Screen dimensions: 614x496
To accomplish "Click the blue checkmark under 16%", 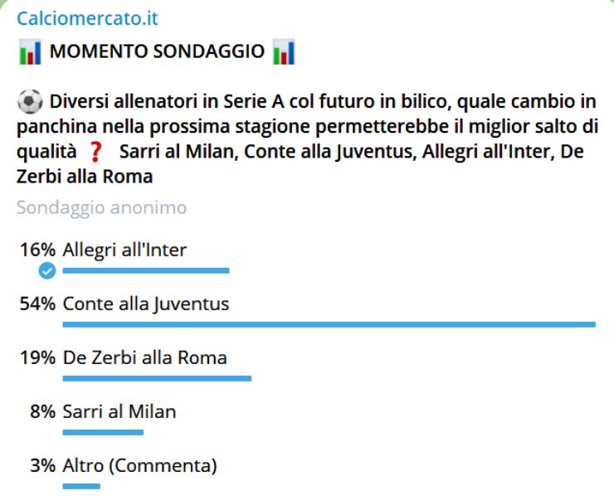I will (x=48, y=270).
